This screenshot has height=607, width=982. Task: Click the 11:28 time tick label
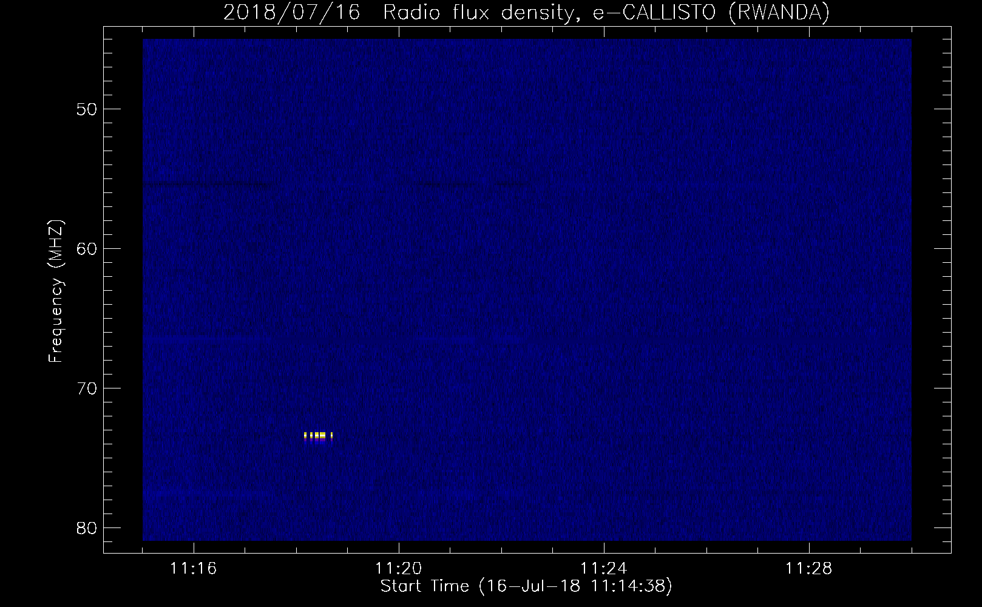[x=809, y=569]
